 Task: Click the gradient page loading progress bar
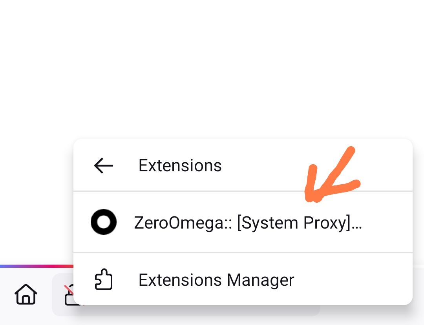click(x=36, y=266)
